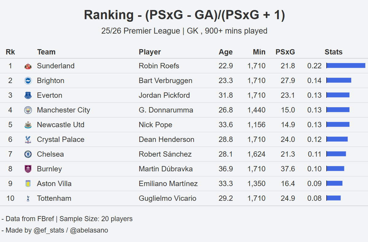
Task: Click the Bart Verbruggen 0.14 stats bar
Action: (339, 80)
